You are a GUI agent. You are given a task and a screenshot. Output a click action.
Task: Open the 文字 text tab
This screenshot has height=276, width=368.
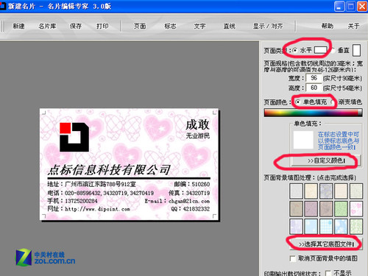(199, 26)
